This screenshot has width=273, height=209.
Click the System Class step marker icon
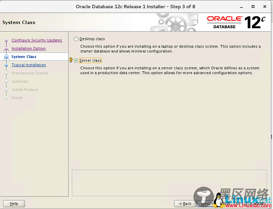coord(7,57)
